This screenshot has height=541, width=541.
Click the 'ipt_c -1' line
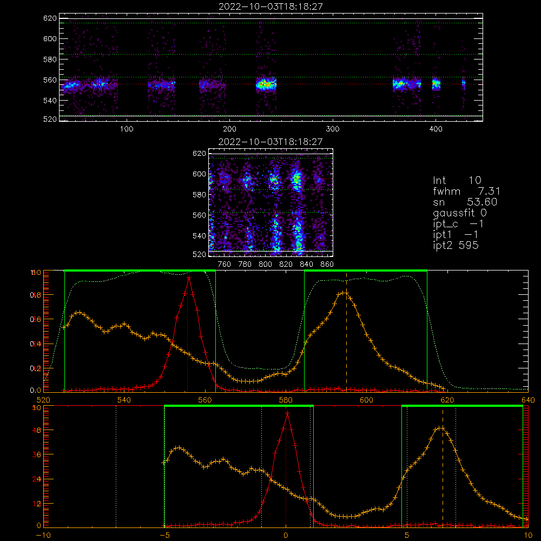[458, 224]
